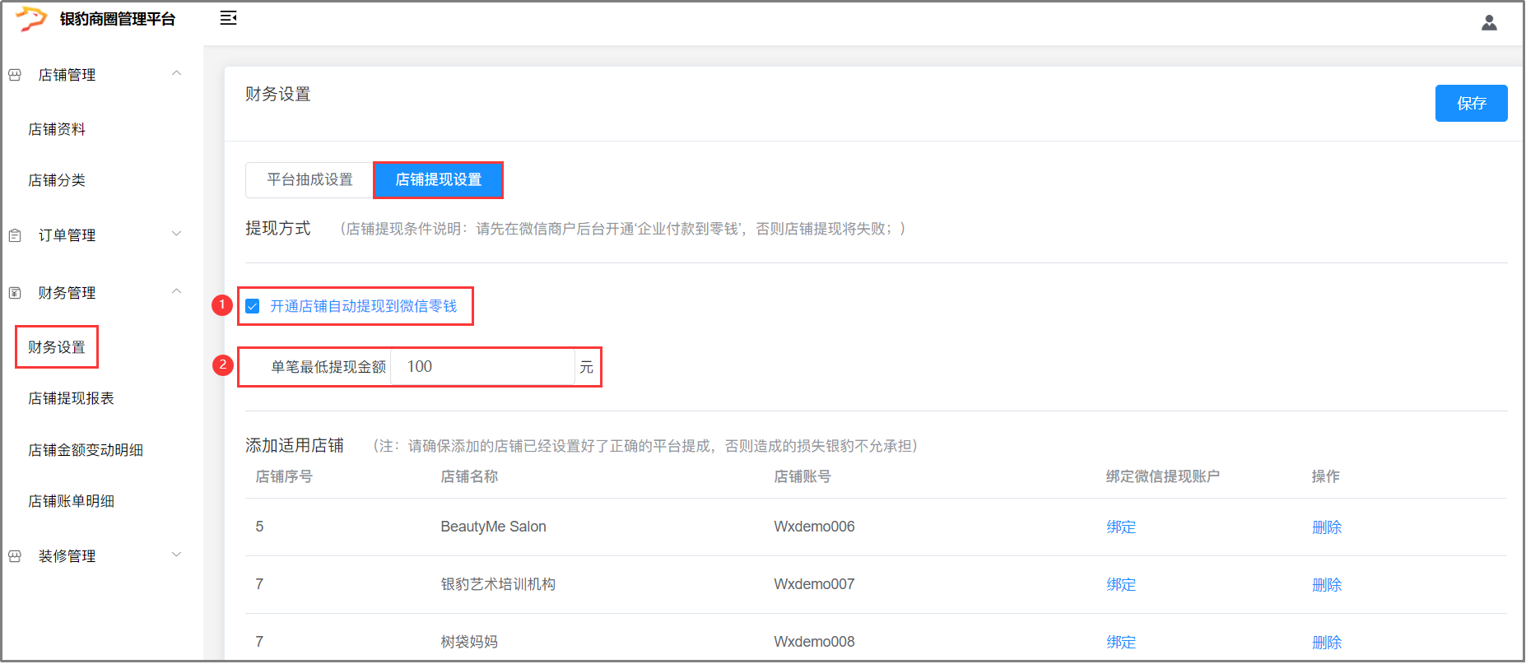The height and width of the screenshot is (664, 1526).
Task: Expand the 装修管理 menu chevron
Action: click(176, 555)
